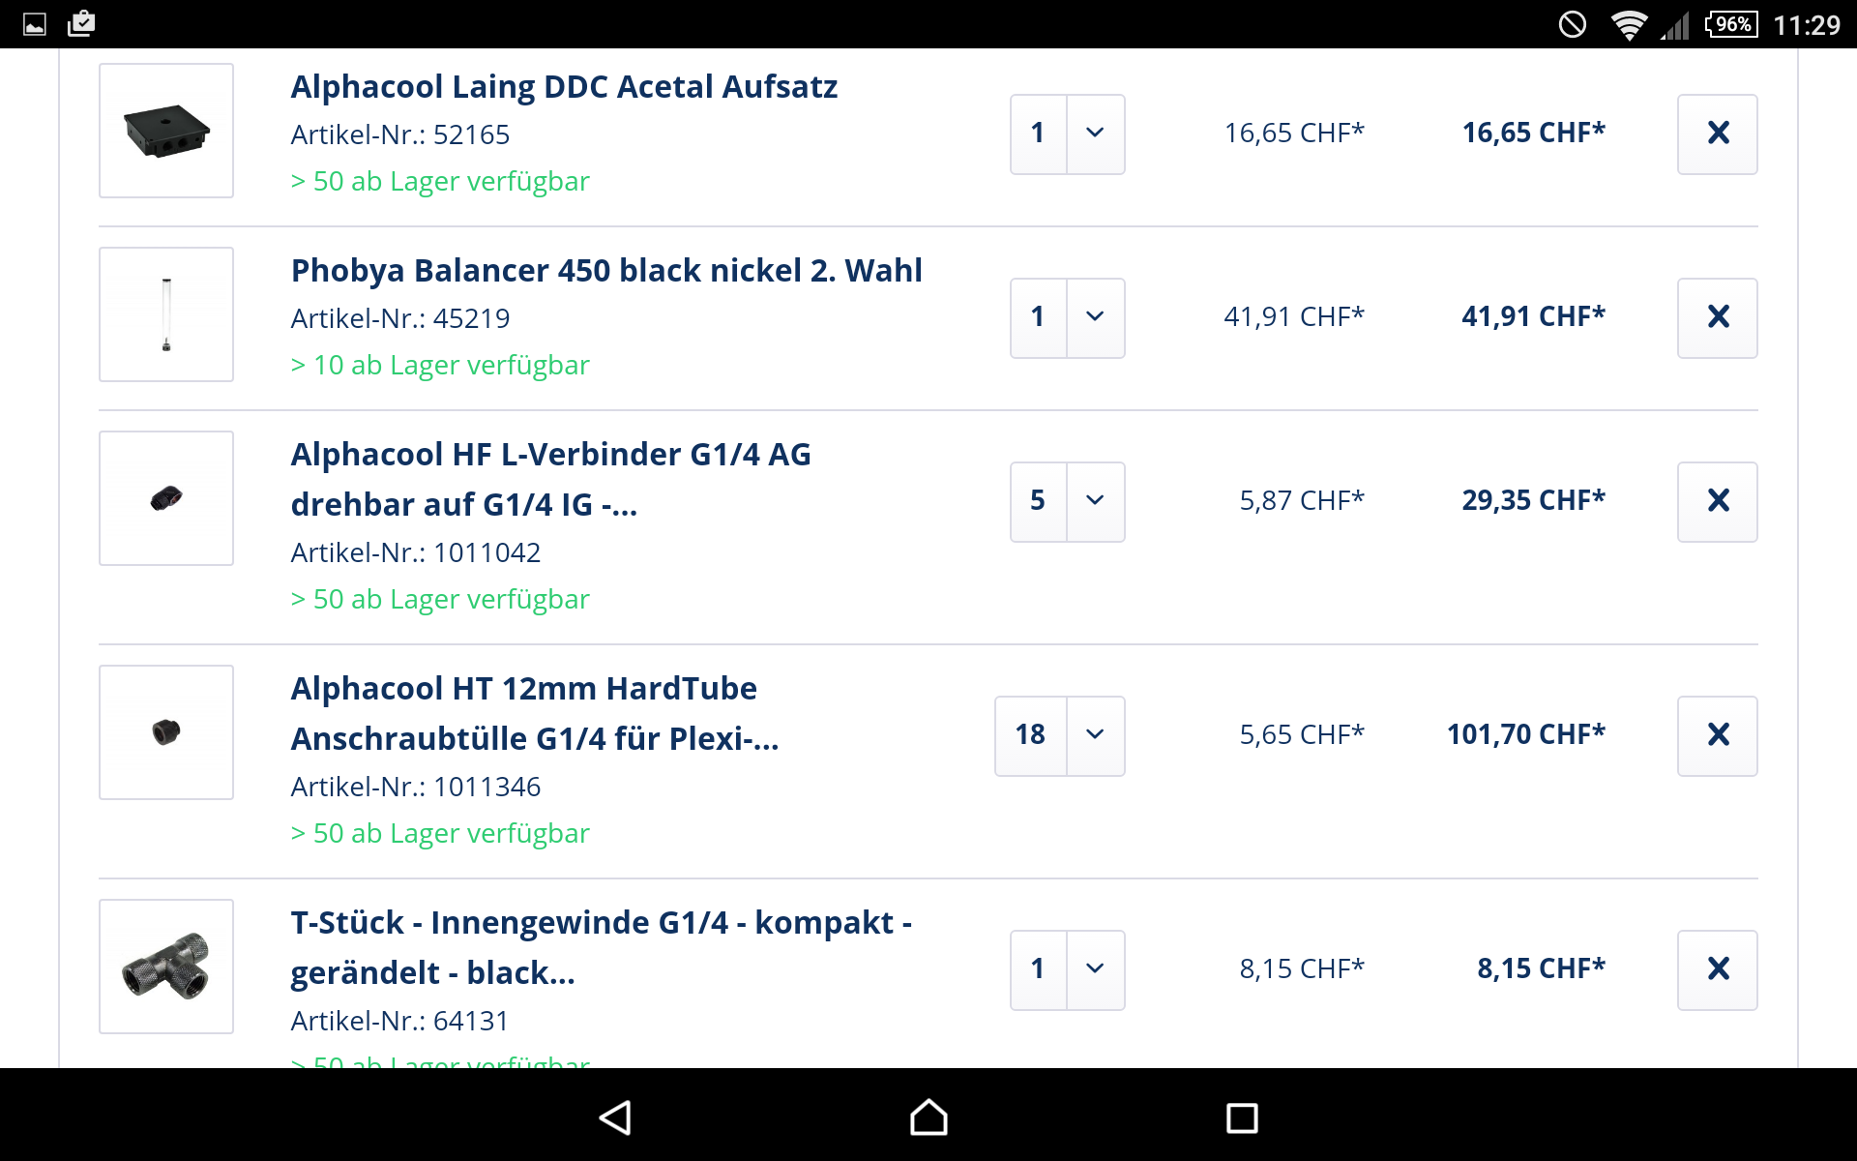
Task: Open the recent apps overview button
Action: 1241,1117
